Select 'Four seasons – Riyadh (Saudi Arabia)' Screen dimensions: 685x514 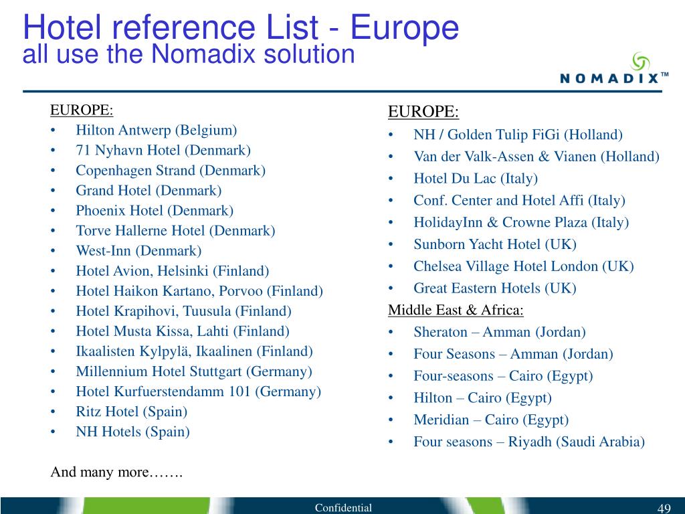(x=530, y=442)
